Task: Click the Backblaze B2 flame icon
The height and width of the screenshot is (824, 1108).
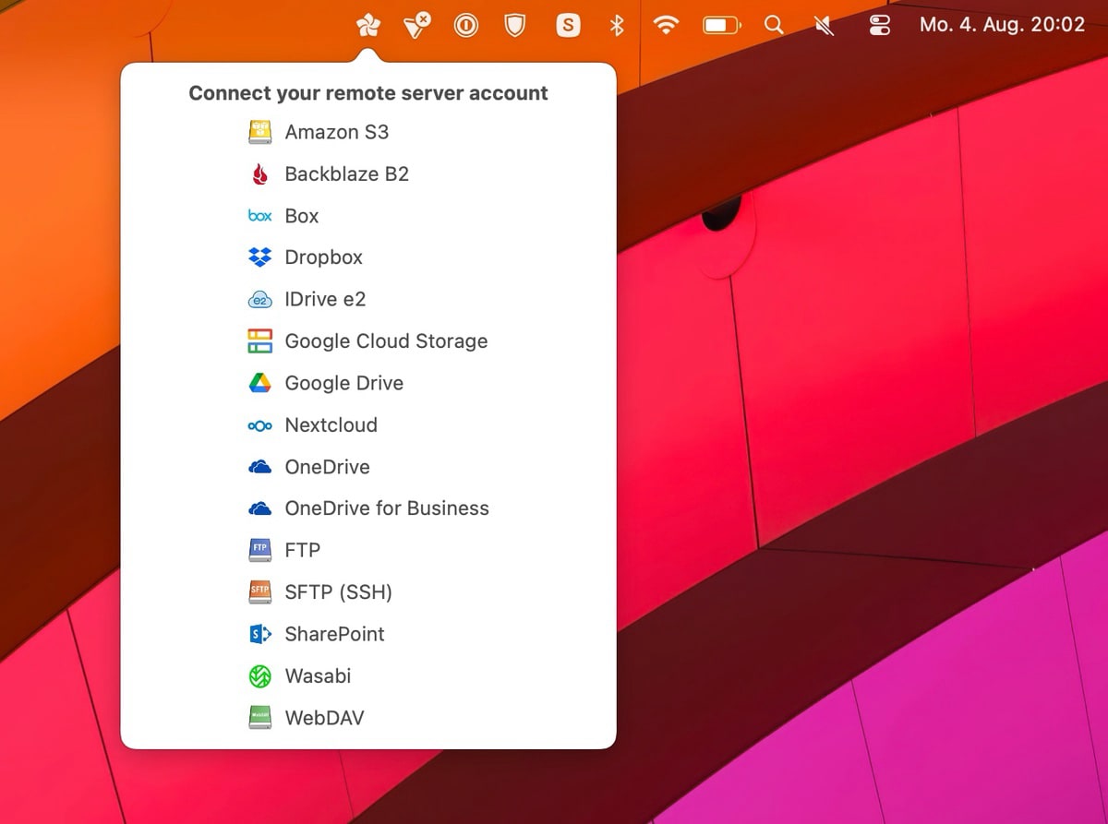Action: coord(260,173)
